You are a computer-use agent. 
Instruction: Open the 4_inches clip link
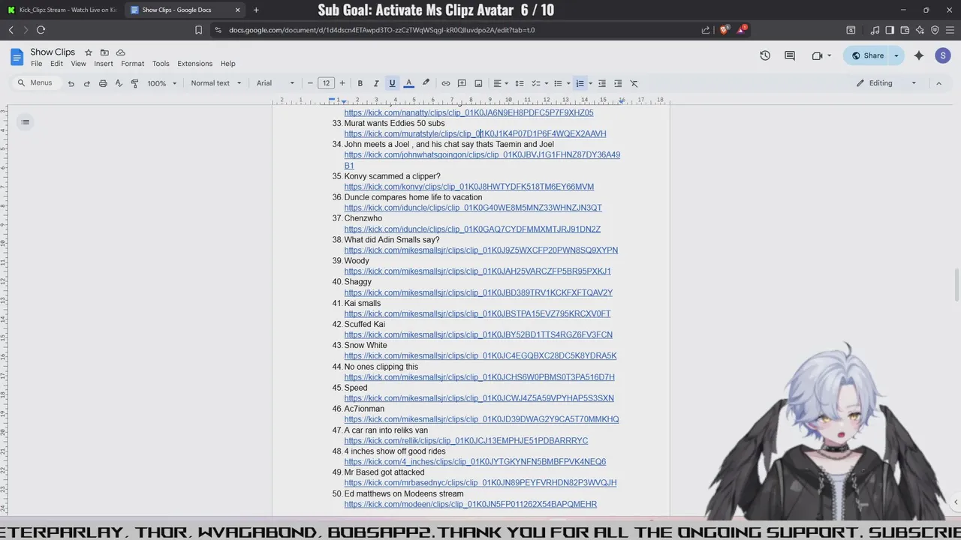point(475,462)
